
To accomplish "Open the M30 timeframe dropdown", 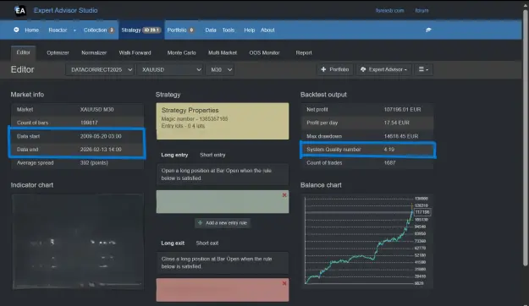I will 220,70.
